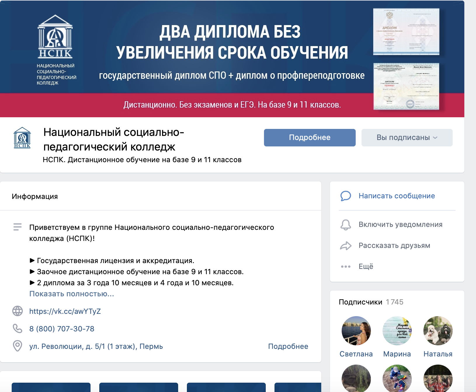Open the message bubble icon
This screenshot has width=476, height=392.
click(346, 197)
